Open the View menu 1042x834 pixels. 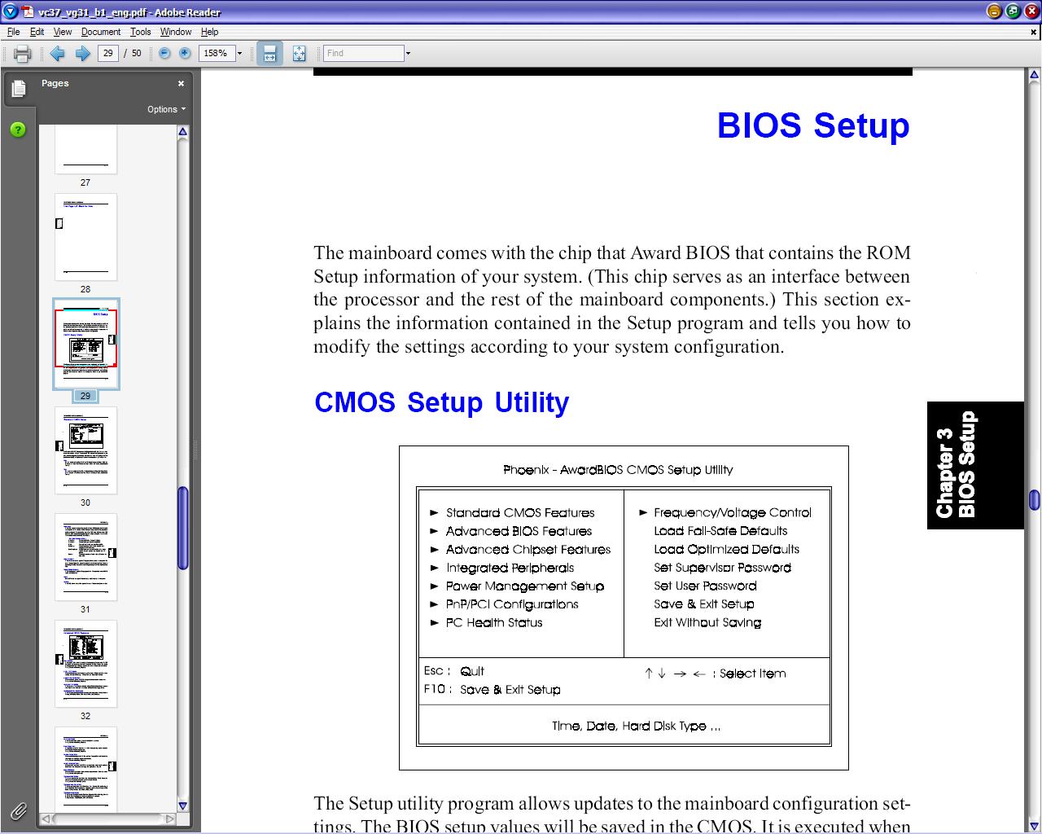[x=63, y=32]
